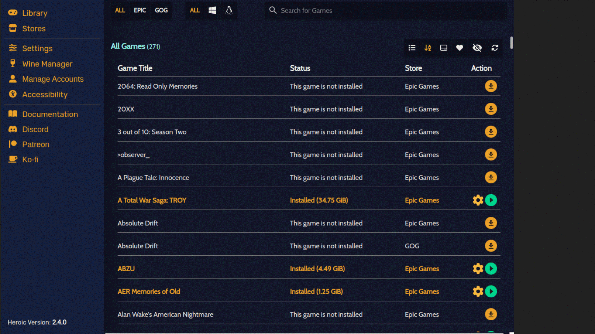The image size is (595, 334).
Task: Open Alan Wake's American Nightmare title
Action: (x=165, y=314)
